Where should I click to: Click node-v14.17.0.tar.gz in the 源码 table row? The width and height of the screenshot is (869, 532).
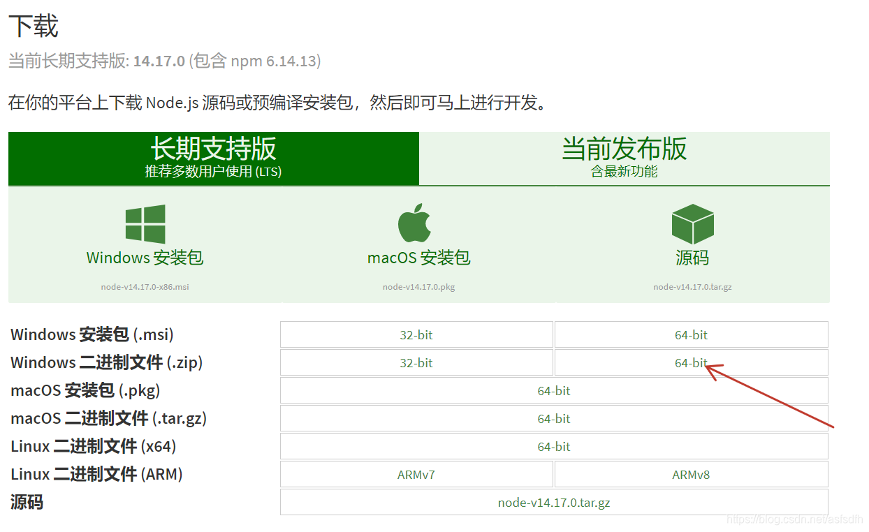coord(554,502)
